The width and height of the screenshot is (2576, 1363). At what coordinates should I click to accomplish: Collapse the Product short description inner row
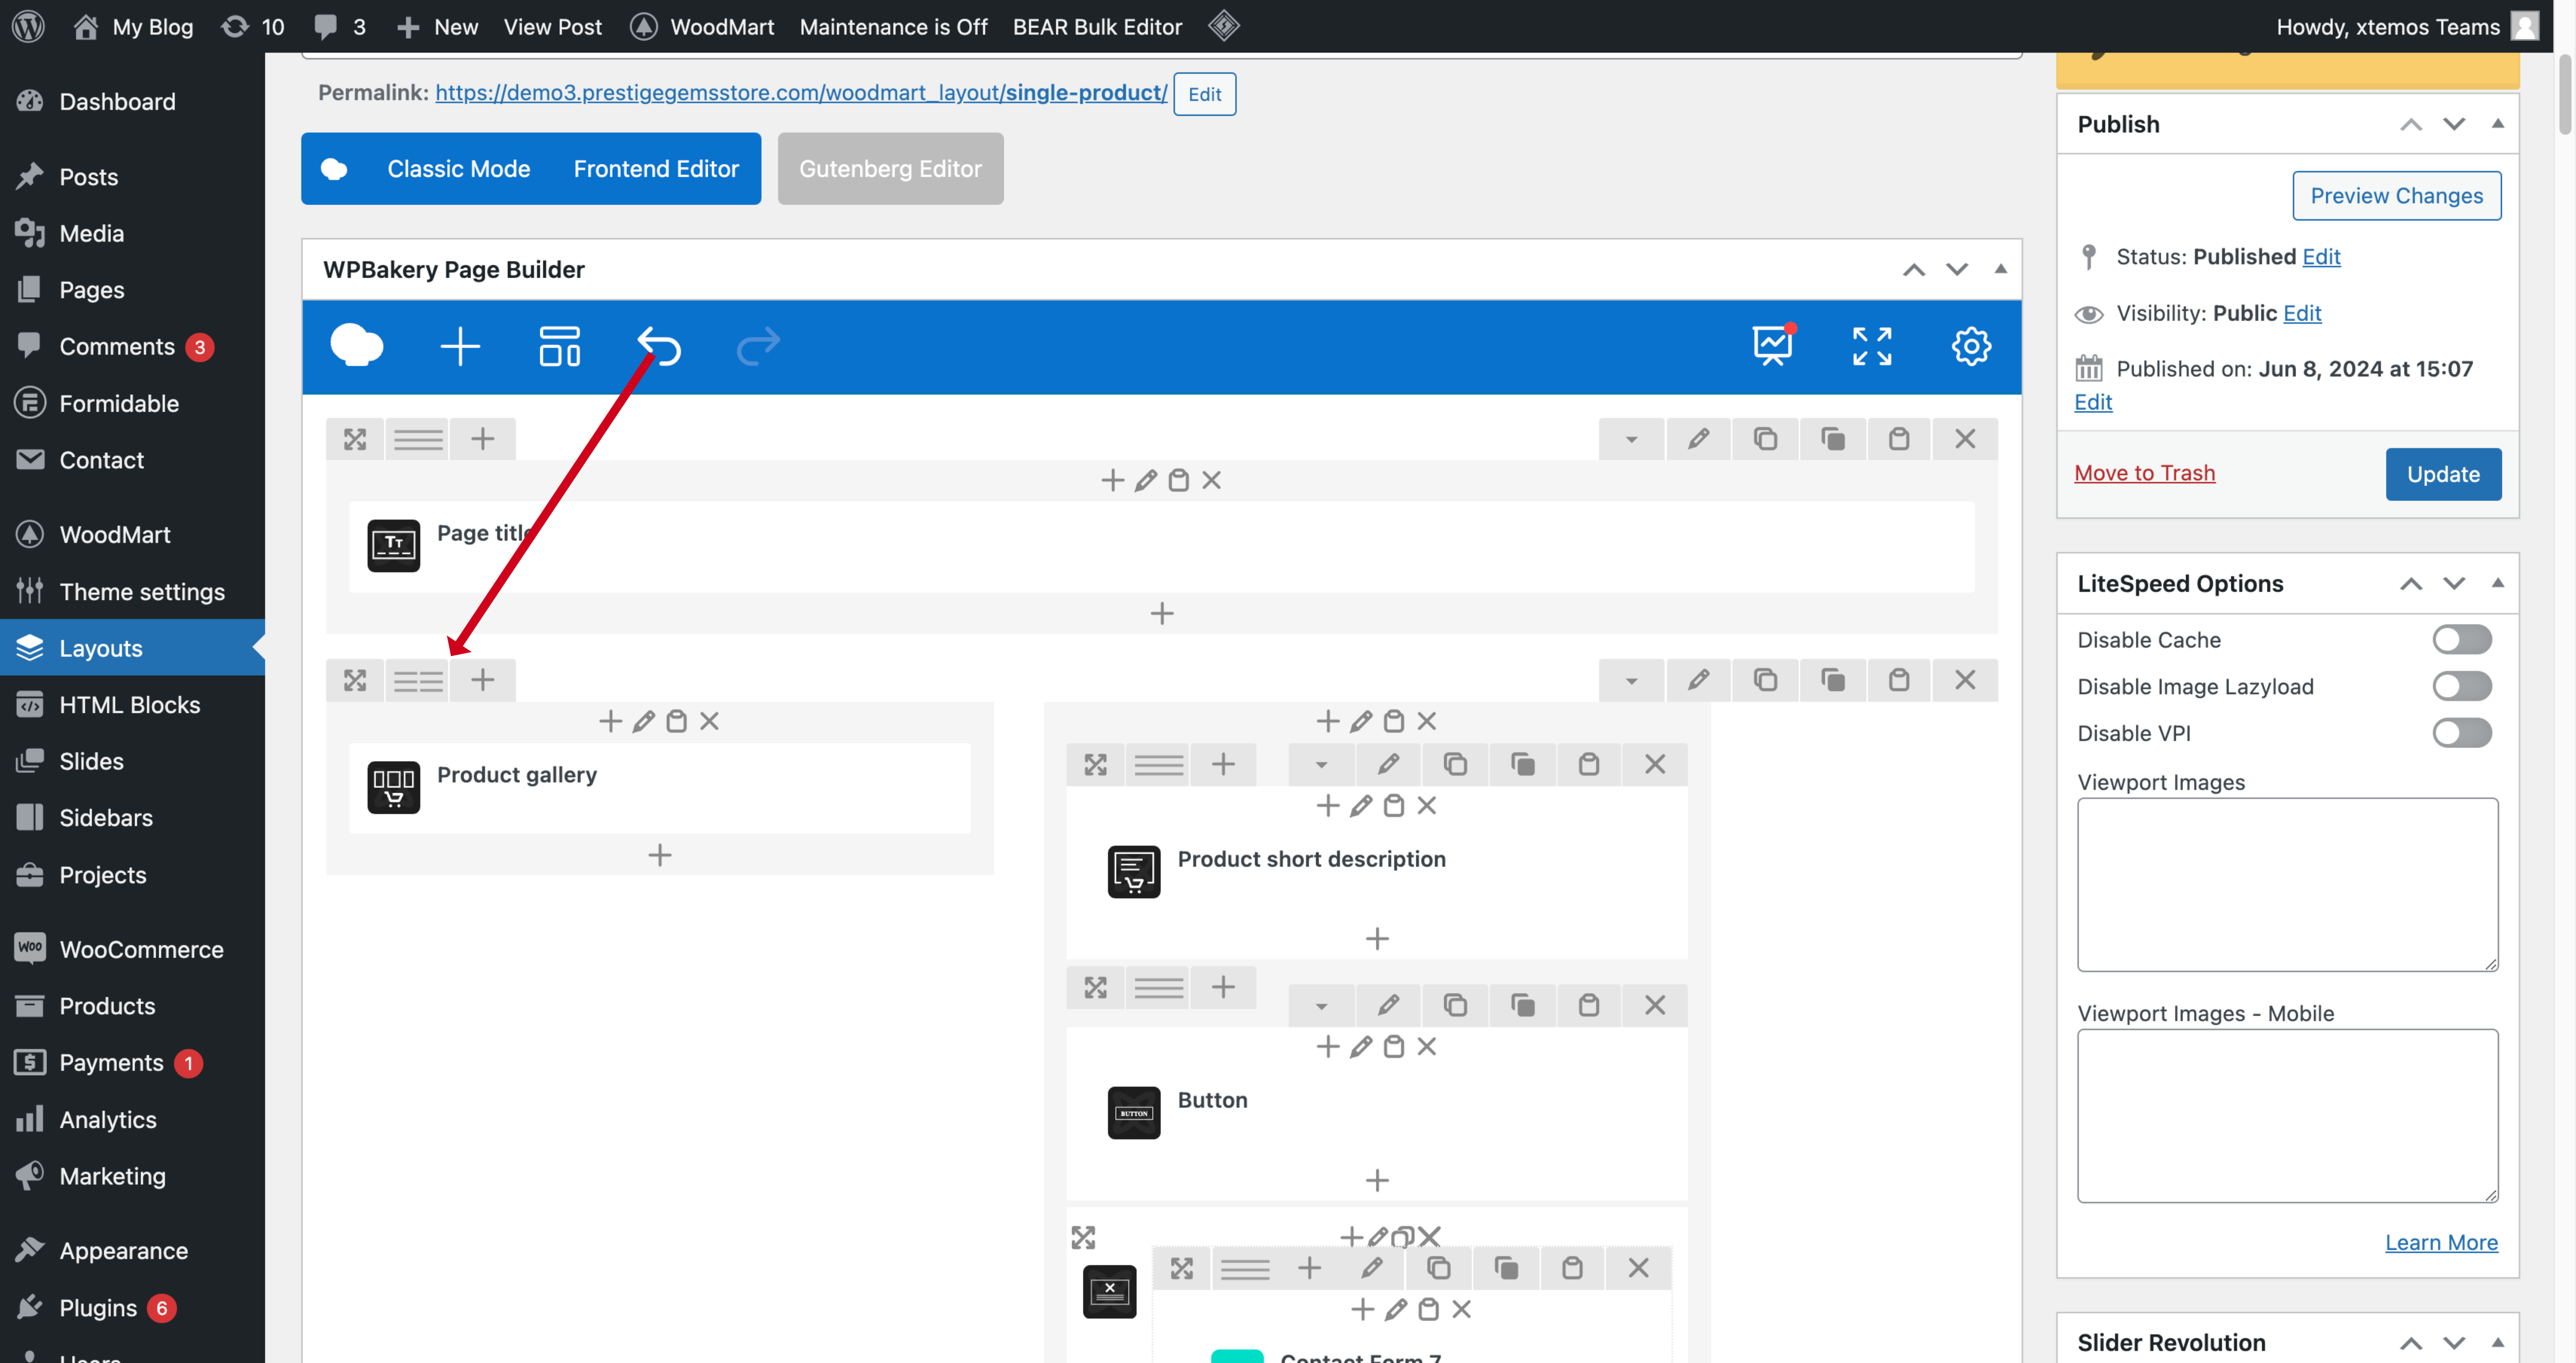[x=1322, y=765]
